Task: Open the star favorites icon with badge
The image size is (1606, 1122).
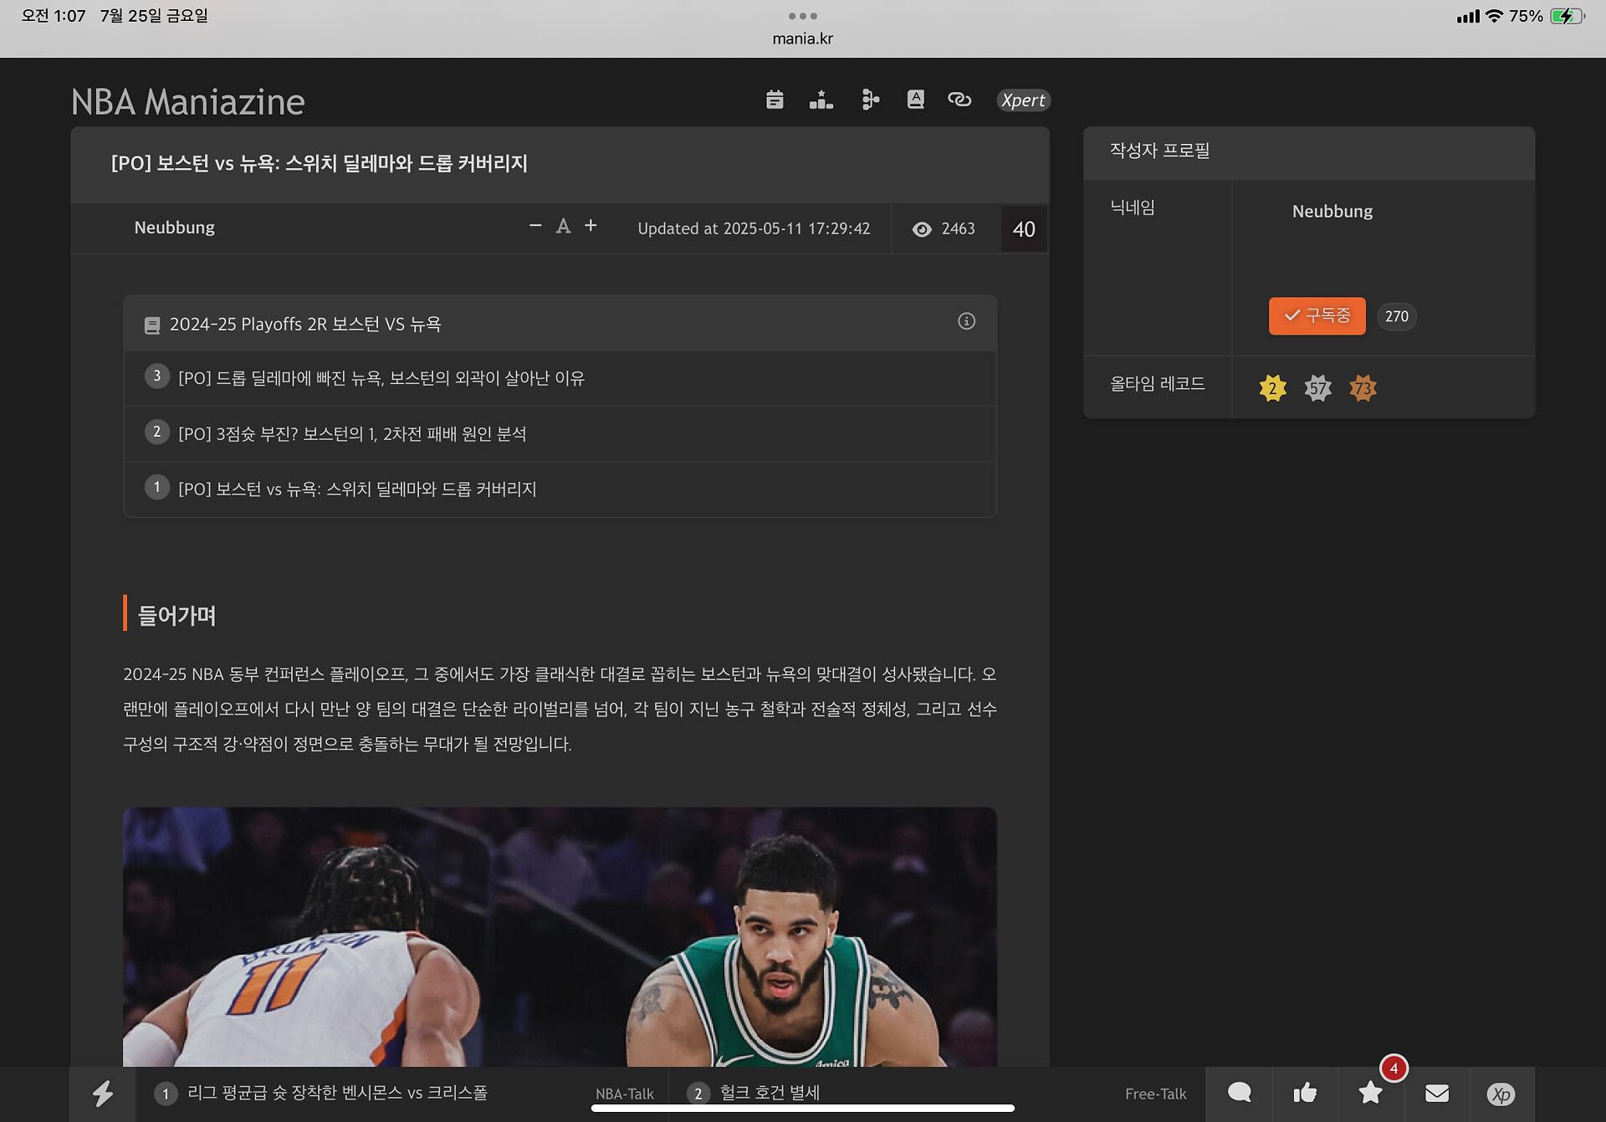Action: 1370,1093
